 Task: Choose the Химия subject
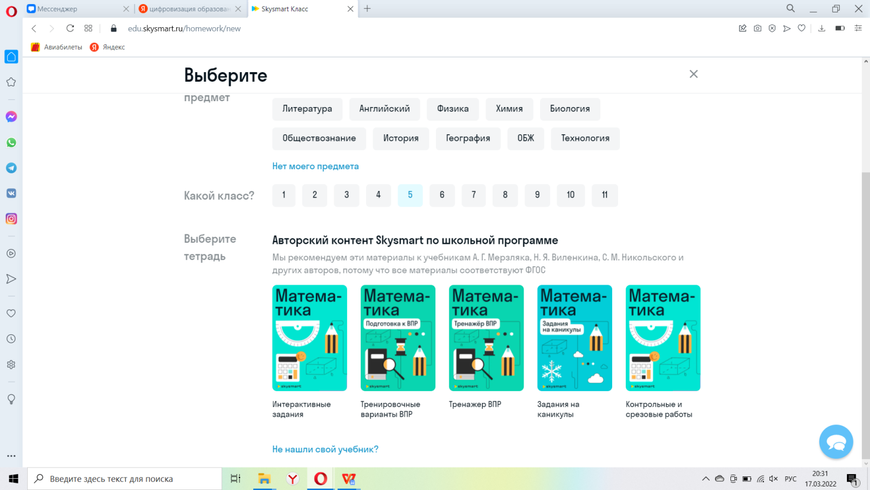pos(509,109)
